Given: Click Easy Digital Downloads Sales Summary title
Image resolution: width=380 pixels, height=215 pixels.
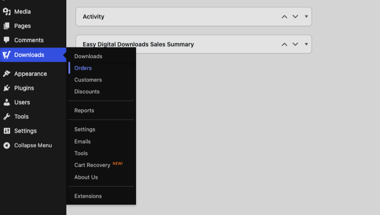Looking at the screenshot, I should [x=139, y=45].
